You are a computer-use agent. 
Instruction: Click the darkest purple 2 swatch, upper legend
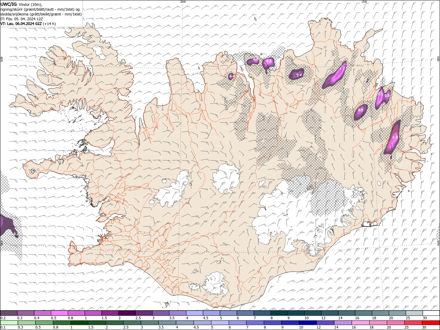click(127, 313)
